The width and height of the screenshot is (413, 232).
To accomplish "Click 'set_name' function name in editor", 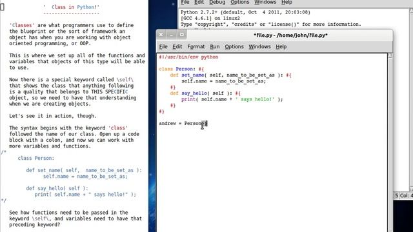I will click(x=192, y=75).
